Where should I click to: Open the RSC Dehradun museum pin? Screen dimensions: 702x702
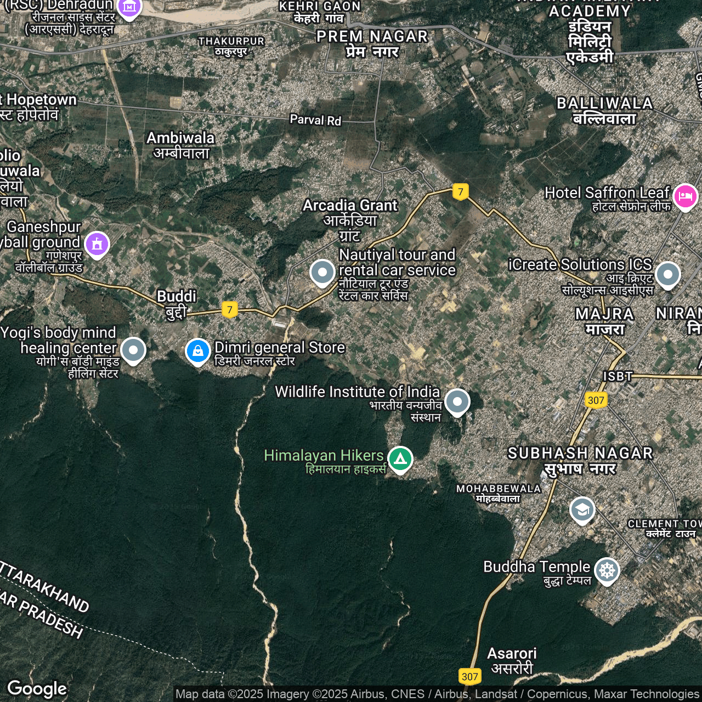click(x=129, y=8)
